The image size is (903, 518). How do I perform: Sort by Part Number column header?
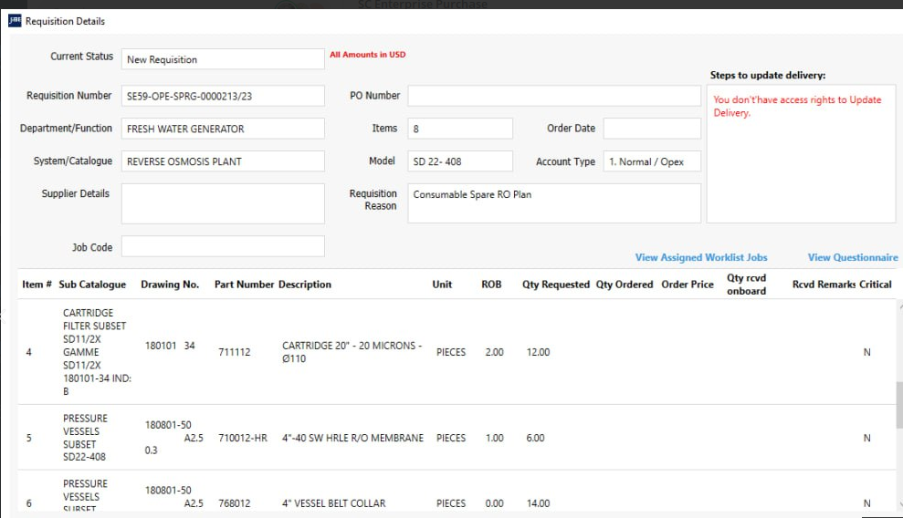tap(244, 285)
